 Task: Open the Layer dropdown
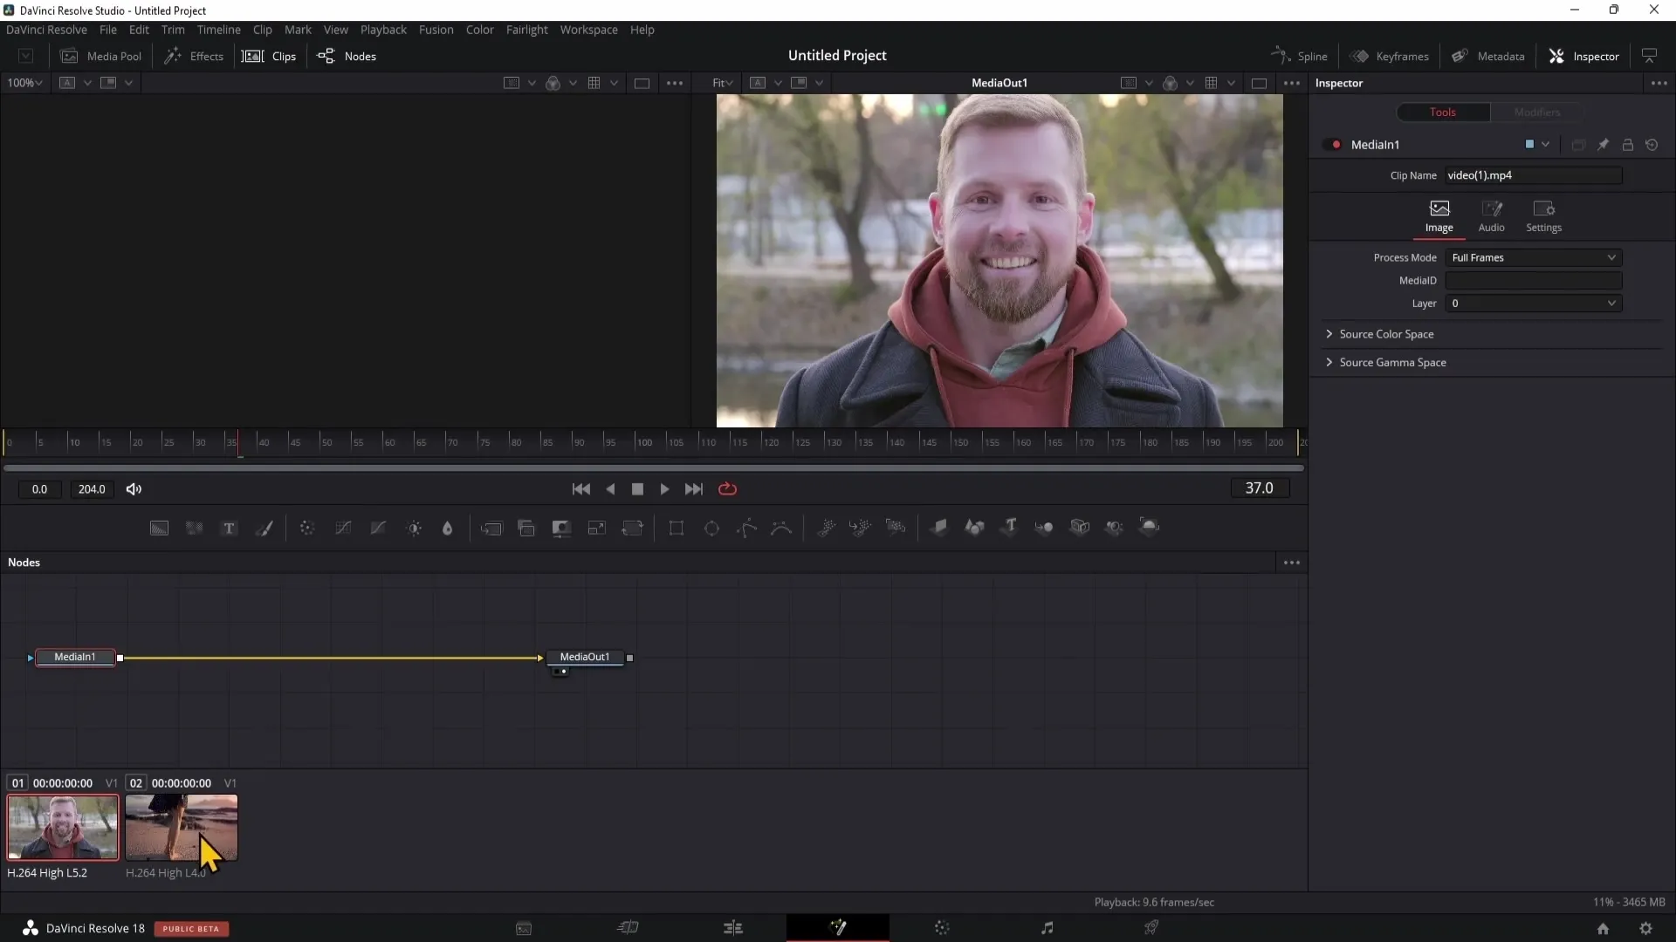(1534, 304)
